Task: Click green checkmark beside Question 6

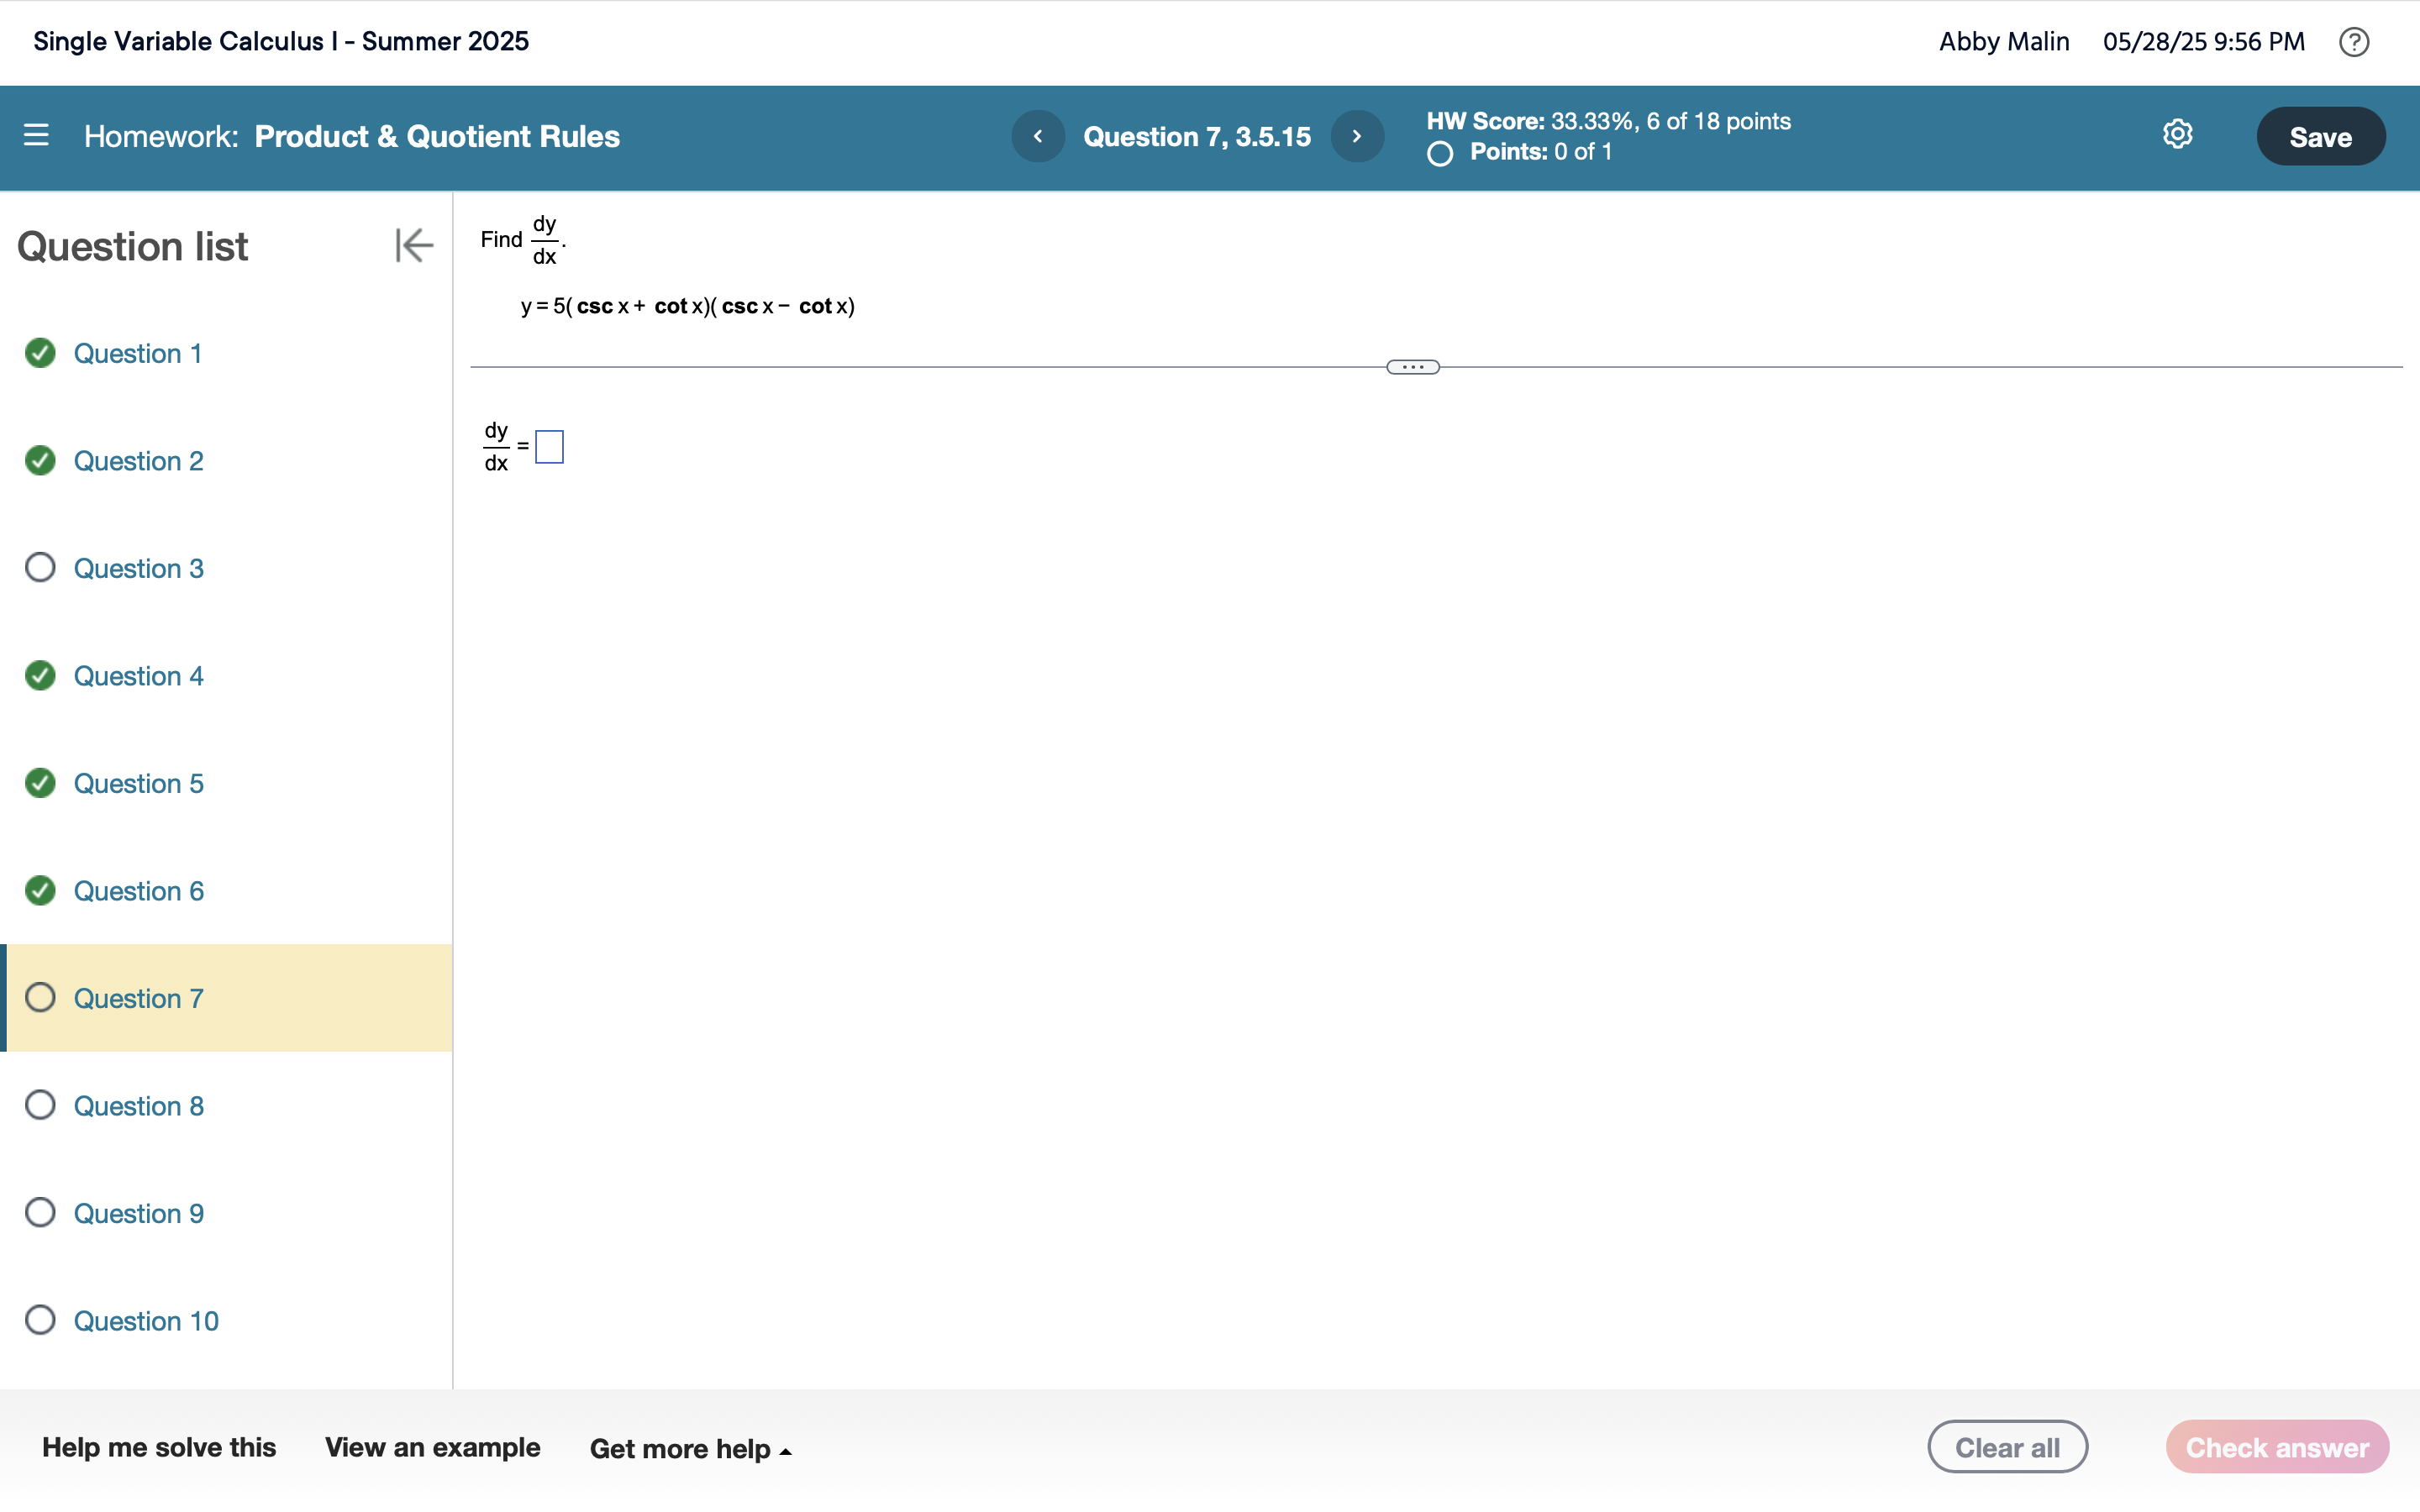Action: [40, 890]
